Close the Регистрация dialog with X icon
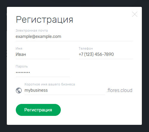This screenshot has height=132, width=149. (135, 14)
